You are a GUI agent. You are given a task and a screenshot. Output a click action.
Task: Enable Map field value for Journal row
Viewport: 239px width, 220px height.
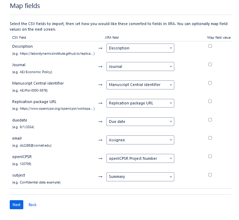(x=210, y=64)
